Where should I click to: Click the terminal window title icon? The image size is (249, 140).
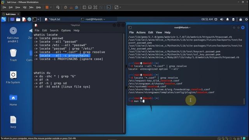click(x=130, y=28)
